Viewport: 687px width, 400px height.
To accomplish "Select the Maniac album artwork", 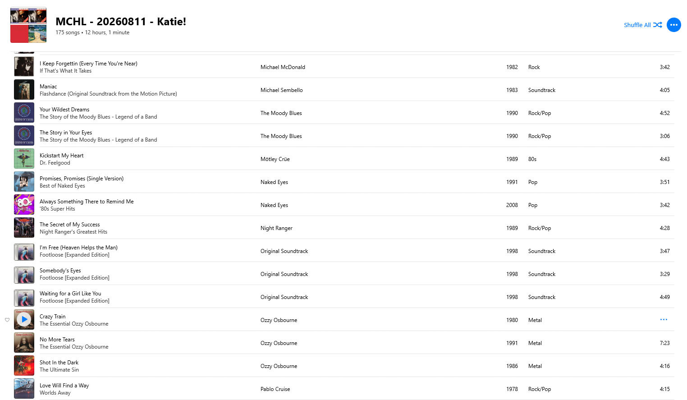I will 24,90.
